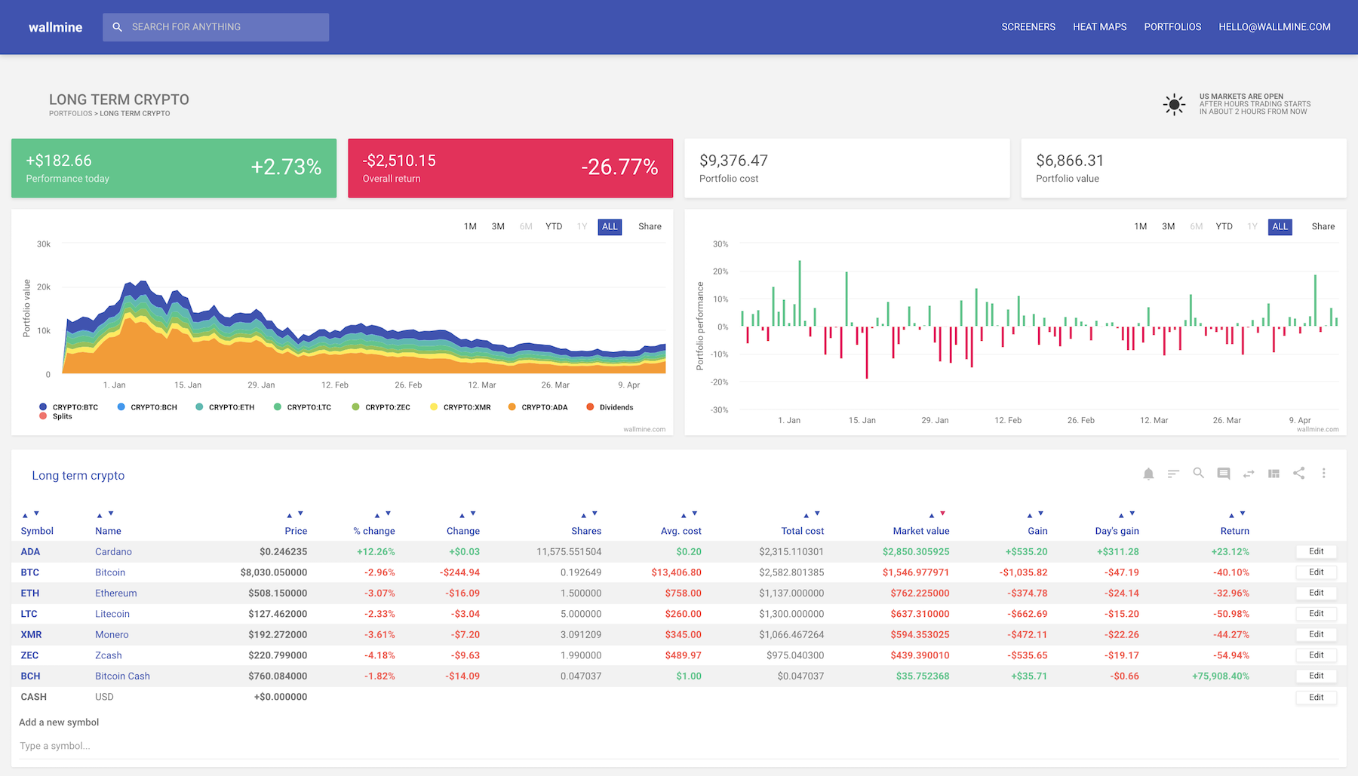1358x776 pixels.
Task: Sort Total cost column ascending arrow
Action: (806, 515)
